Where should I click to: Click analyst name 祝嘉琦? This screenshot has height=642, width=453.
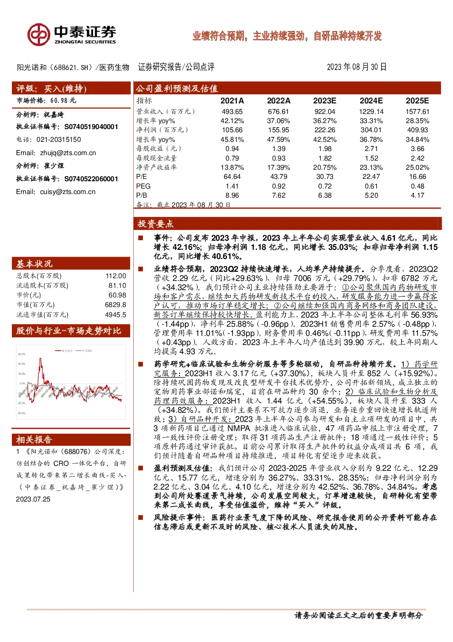click(x=54, y=114)
